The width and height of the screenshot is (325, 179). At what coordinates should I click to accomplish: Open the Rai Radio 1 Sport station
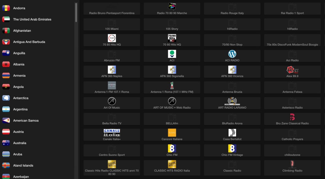click(292, 9)
